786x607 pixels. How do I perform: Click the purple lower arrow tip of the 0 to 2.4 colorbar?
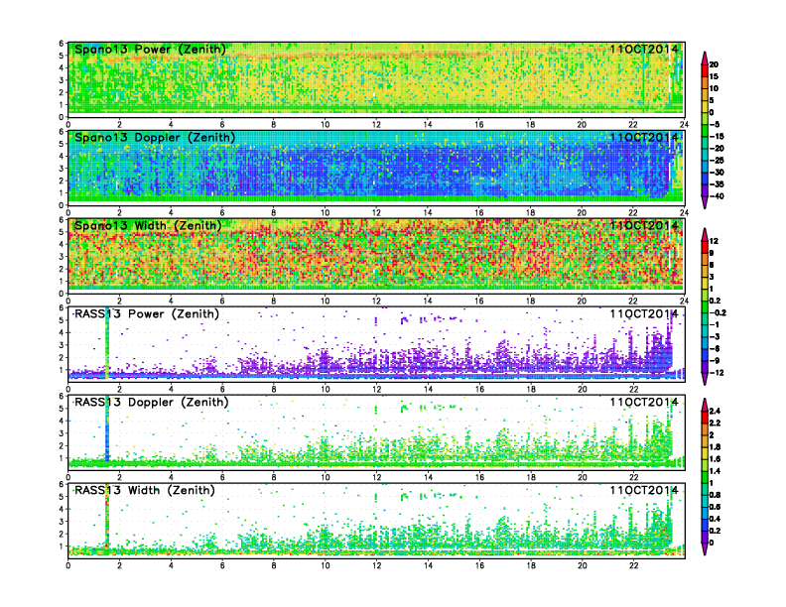[x=705, y=549]
